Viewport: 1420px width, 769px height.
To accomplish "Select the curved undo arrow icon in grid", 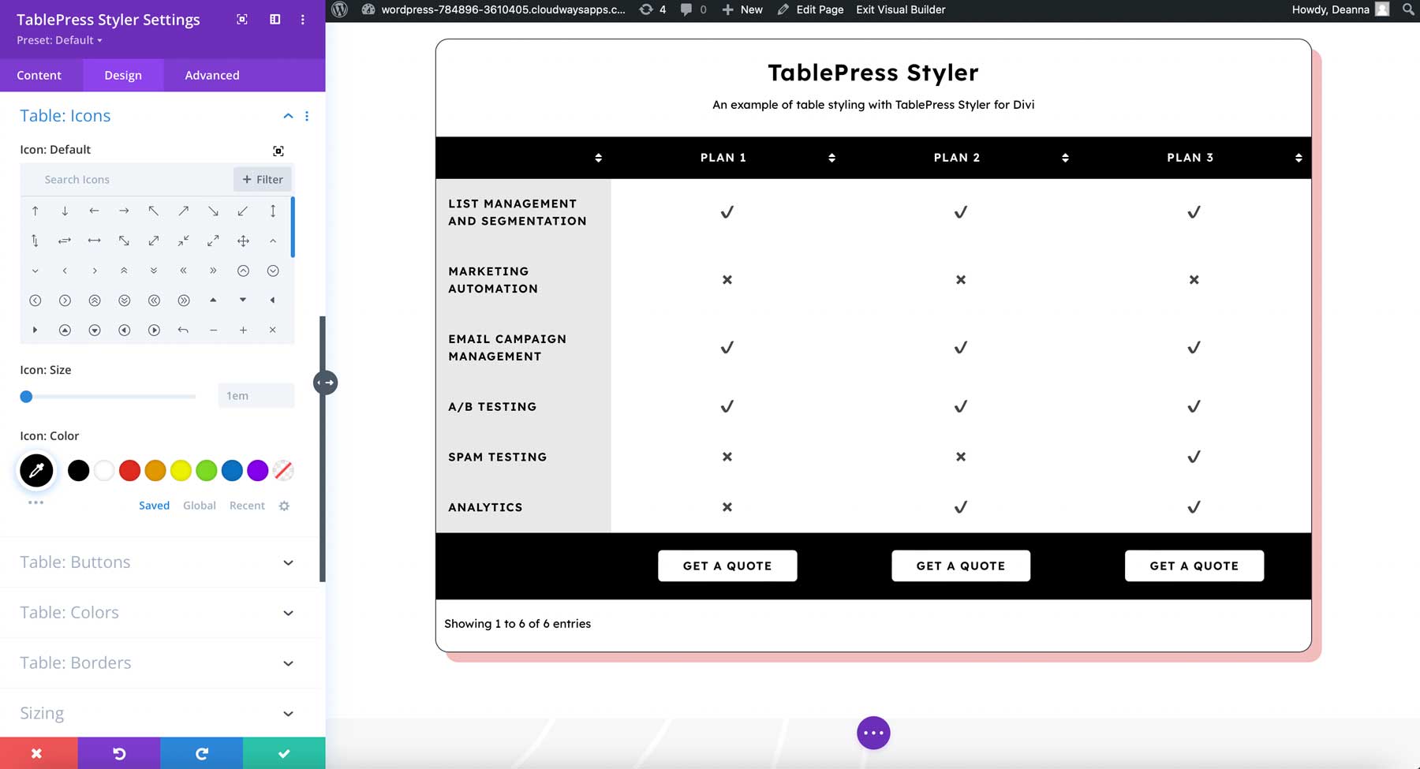I will pyautogui.click(x=183, y=330).
